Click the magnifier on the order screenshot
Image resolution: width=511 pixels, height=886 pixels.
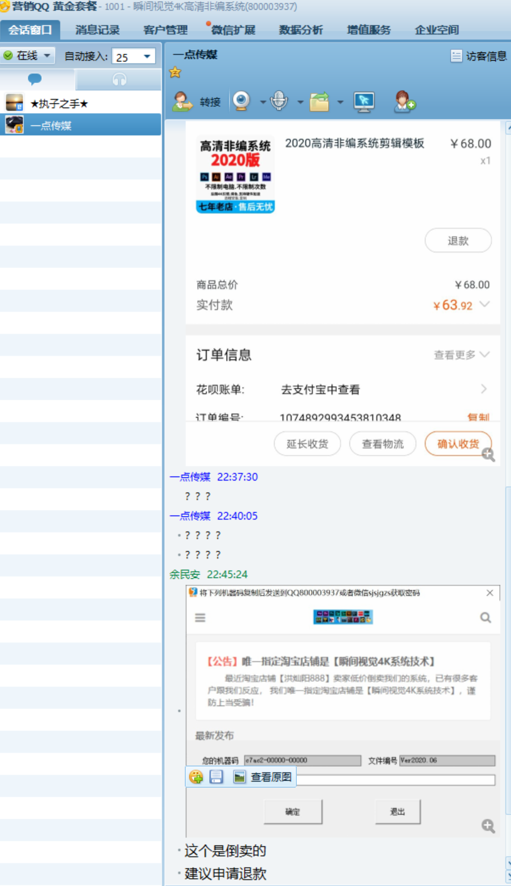(488, 454)
